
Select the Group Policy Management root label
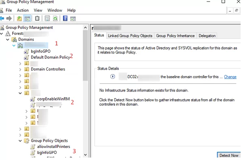pyautogui.click(x=29, y=28)
